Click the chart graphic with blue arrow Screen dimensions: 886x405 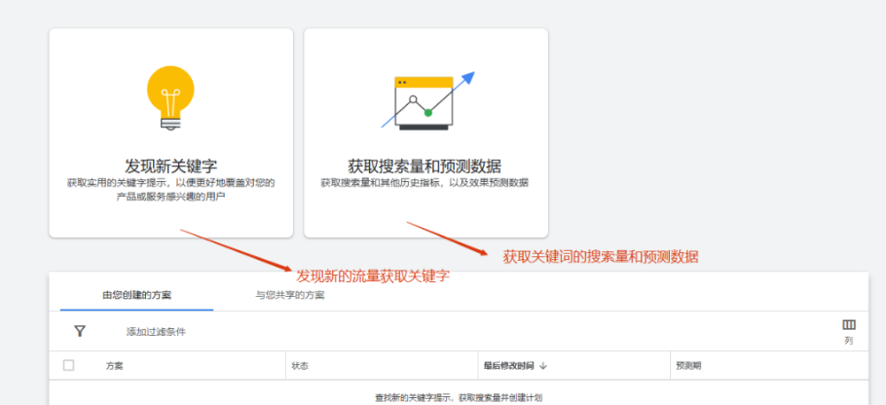426,100
